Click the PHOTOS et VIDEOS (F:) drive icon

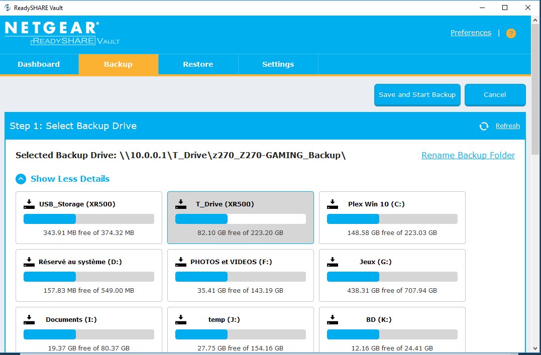(181, 262)
